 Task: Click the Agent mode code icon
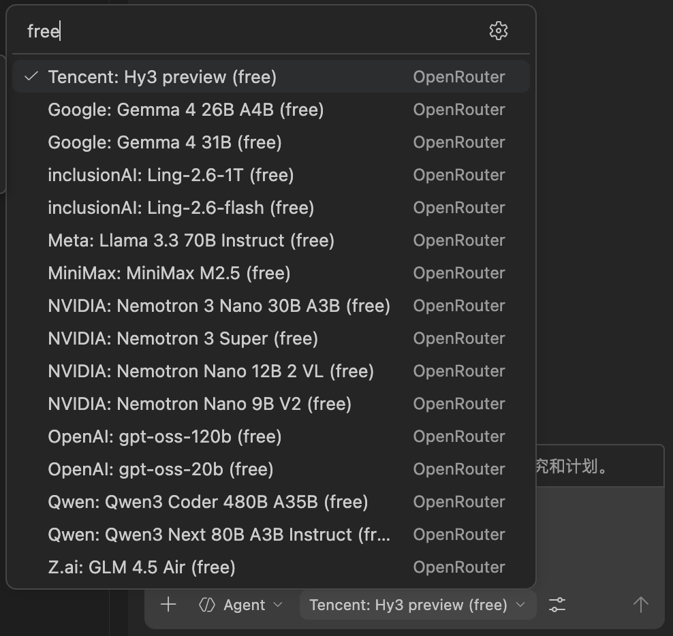[x=207, y=605]
